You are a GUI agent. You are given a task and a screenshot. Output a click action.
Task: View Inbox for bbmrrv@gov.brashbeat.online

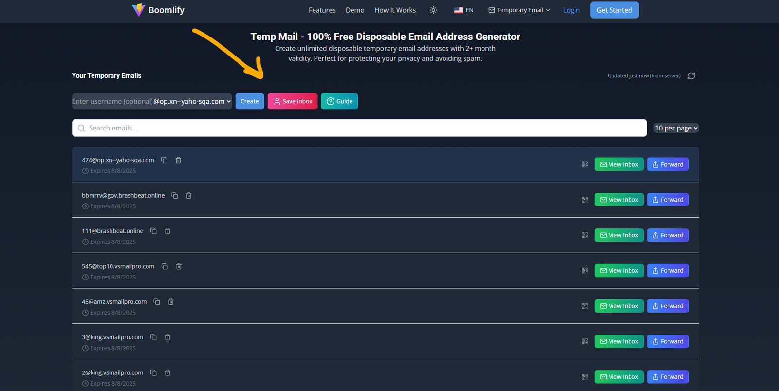click(x=619, y=200)
